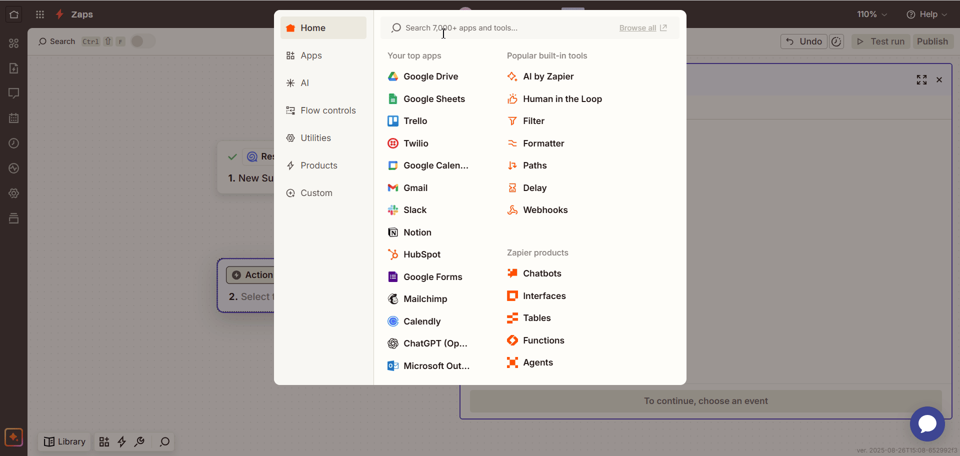960x456 pixels.
Task: Switch to the AI category
Action: (x=323, y=83)
